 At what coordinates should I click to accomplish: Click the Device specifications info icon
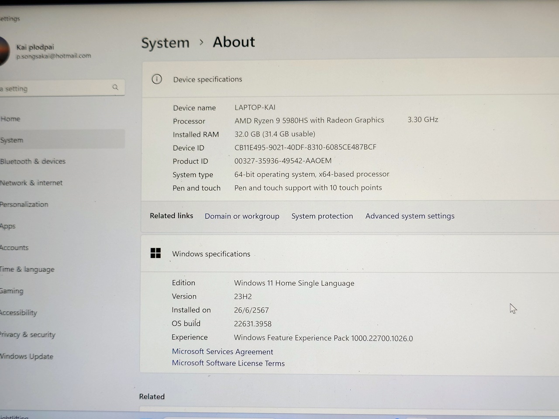tap(157, 79)
